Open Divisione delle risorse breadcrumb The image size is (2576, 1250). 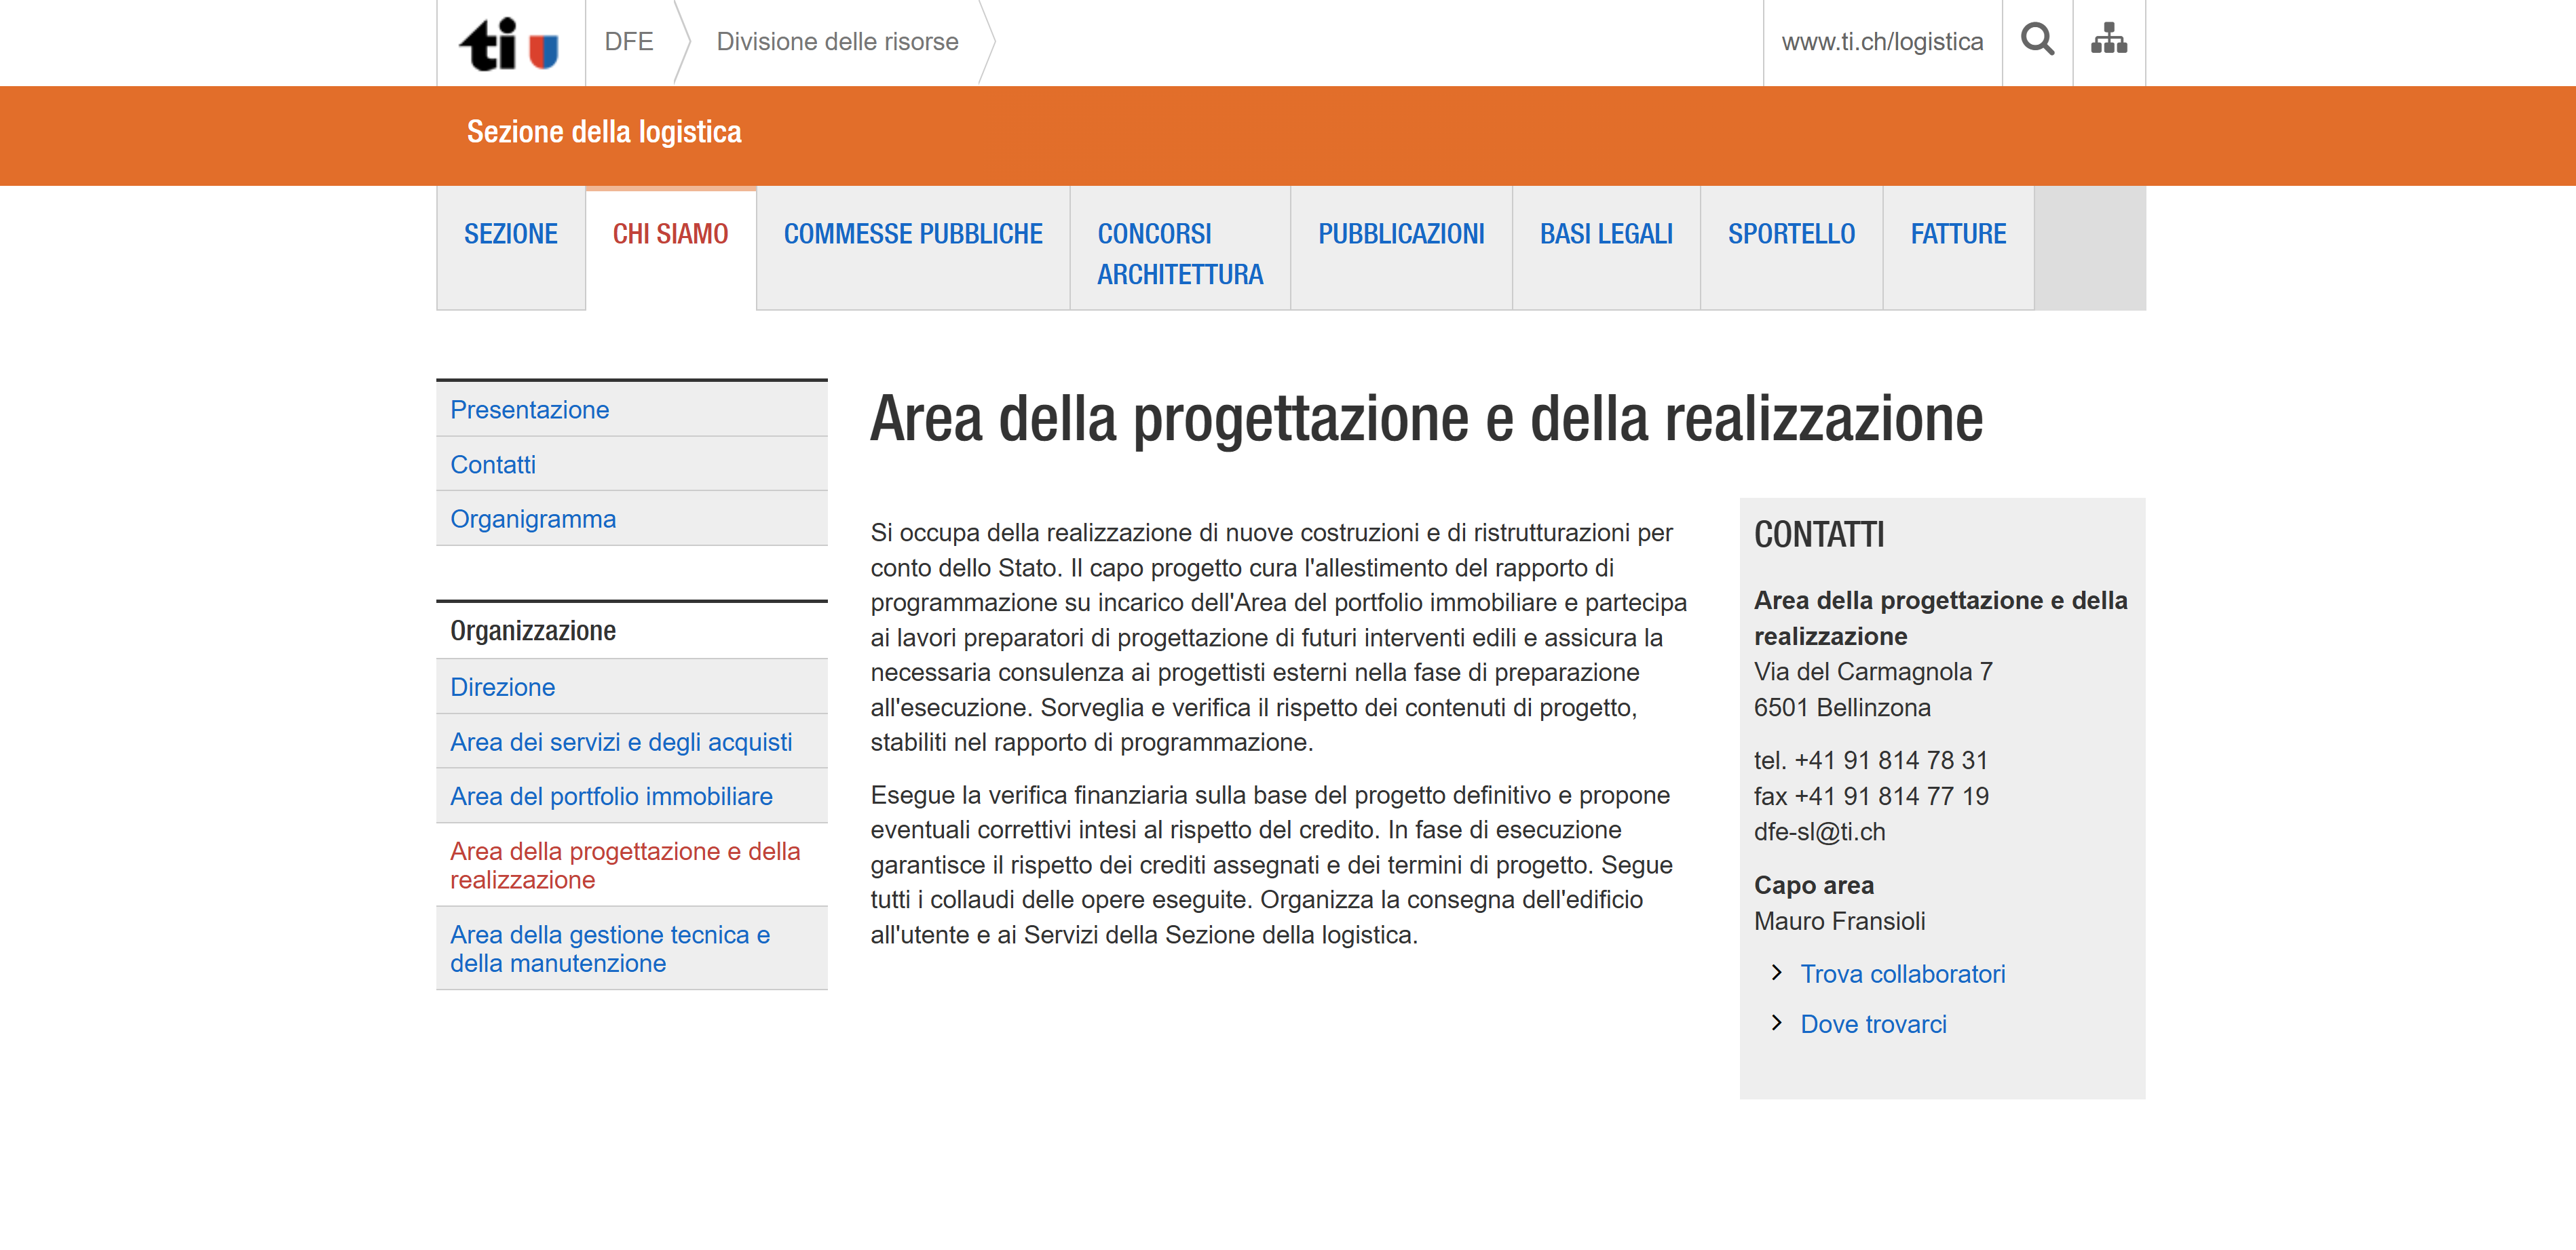tap(837, 42)
